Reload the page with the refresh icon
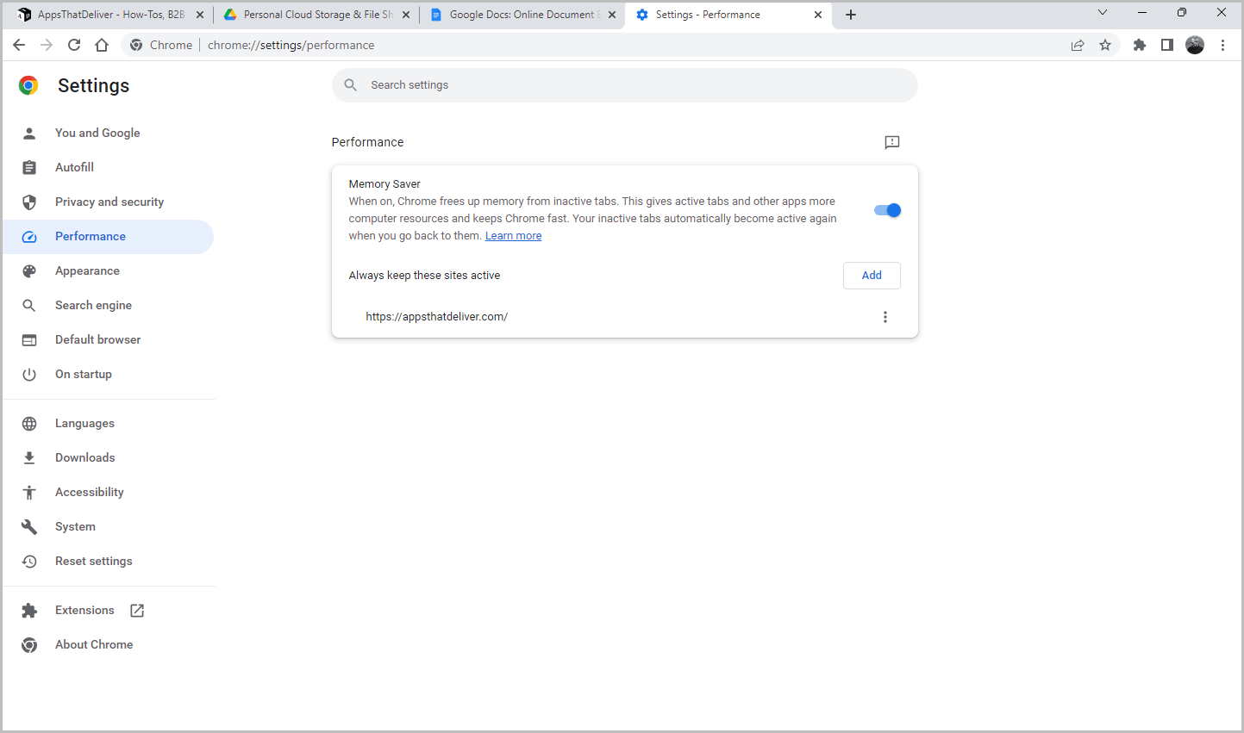This screenshot has width=1244, height=733. tap(74, 44)
